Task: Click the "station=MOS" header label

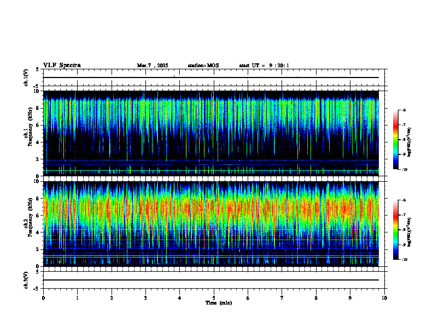Action: (x=203, y=65)
